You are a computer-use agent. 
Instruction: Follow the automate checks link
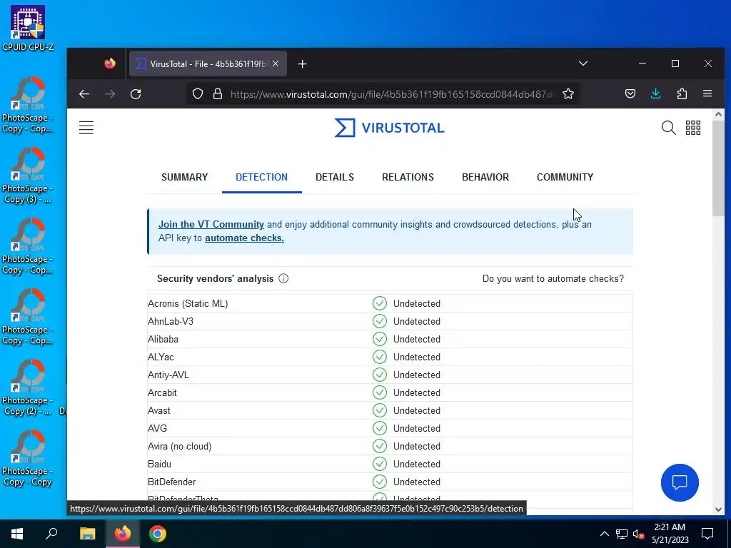pos(244,238)
